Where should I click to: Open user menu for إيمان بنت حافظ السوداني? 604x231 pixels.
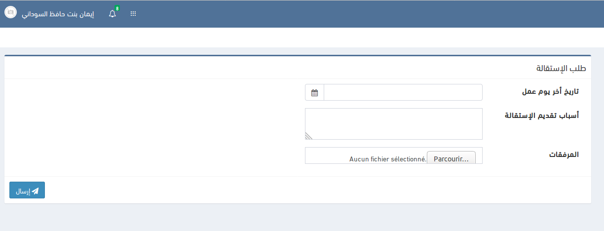click(58, 14)
